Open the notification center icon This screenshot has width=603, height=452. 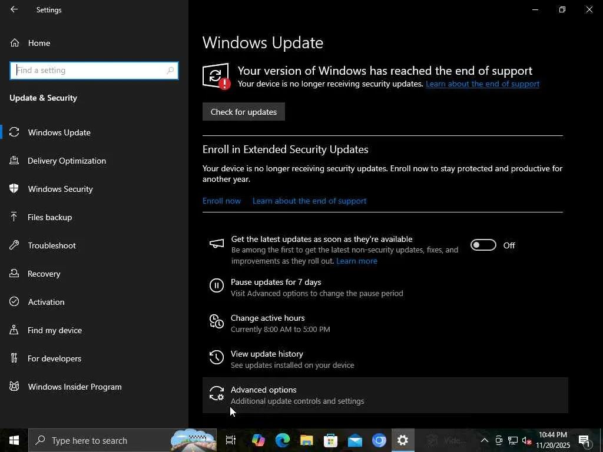click(584, 441)
